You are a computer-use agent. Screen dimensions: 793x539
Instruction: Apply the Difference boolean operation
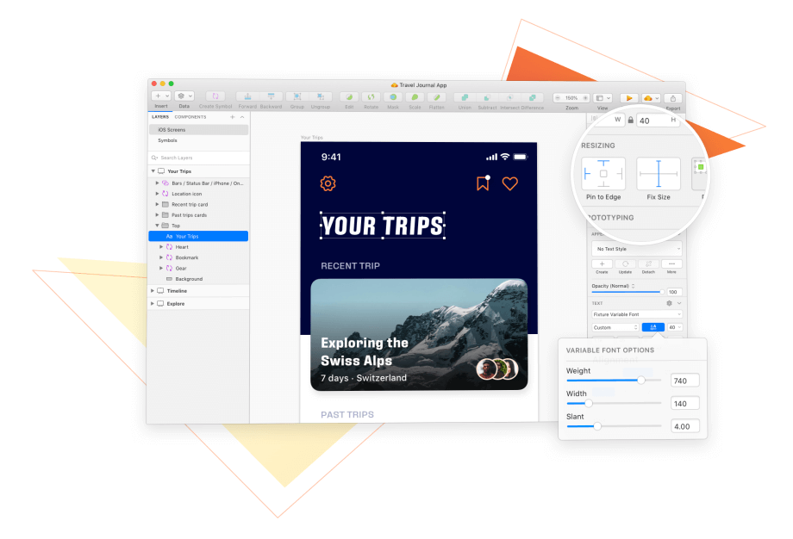coord(533,97)
